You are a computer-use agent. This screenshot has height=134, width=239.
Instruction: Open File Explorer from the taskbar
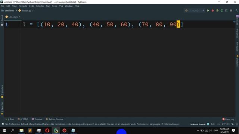click(22, 131)
